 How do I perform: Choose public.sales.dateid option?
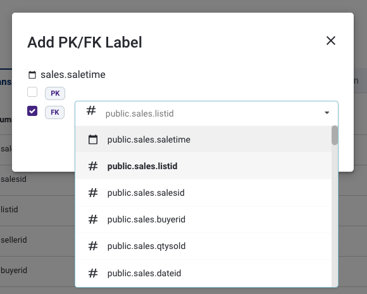click(x=203, y=273)
